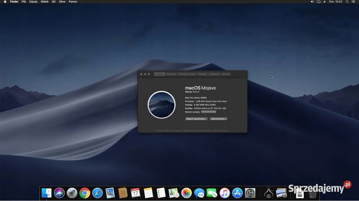The image size is (359, 201).
Task: Open the display mirroring menu bar icon
Action: click(319, 1)
